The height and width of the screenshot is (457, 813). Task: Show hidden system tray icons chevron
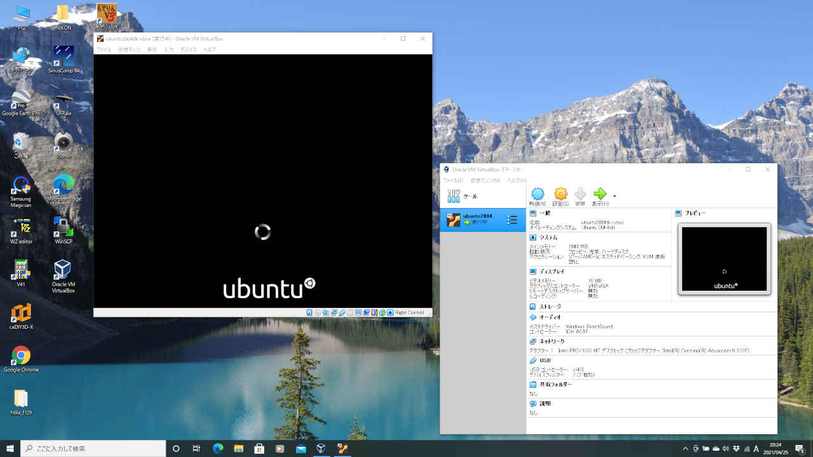click(x=685, y=449)
